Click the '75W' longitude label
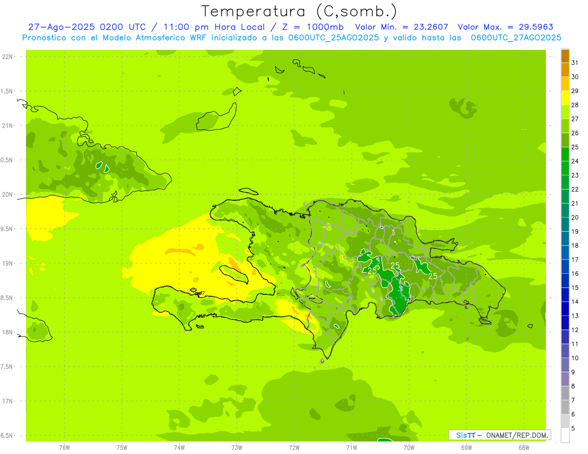 tap(122, 448)
